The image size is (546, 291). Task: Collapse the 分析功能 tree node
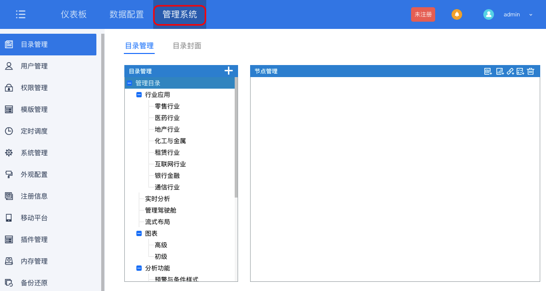(x=139, y=268)
